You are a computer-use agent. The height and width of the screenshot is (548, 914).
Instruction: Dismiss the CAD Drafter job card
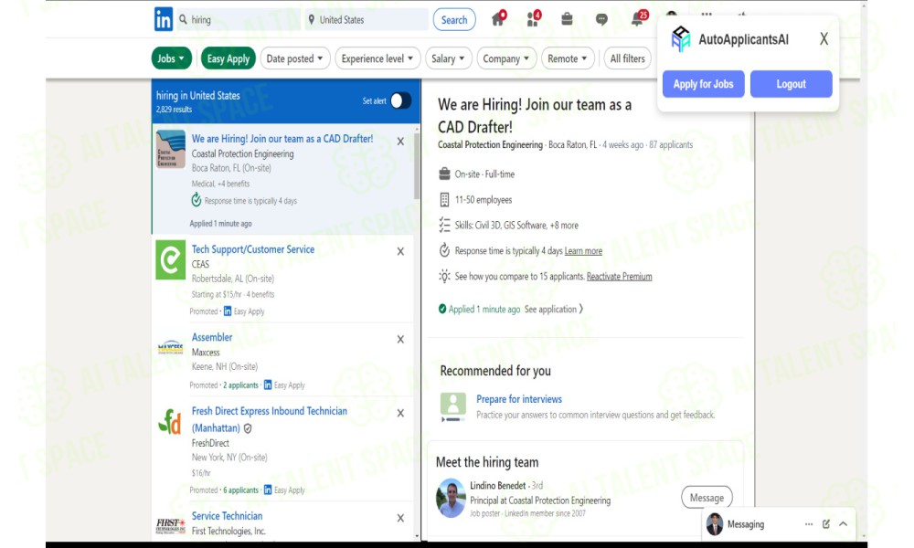pos(400,141)
